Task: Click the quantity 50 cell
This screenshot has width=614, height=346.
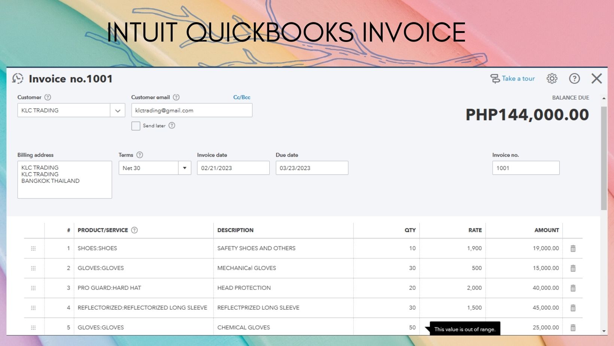Action: pyautogui.click(x=386, y=327)
